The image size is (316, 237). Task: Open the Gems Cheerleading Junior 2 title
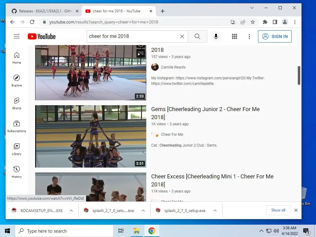205,113
